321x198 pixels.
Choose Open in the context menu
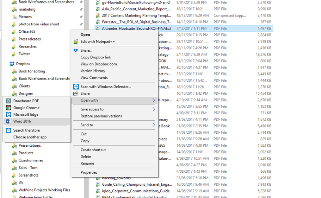click(85, 35)
